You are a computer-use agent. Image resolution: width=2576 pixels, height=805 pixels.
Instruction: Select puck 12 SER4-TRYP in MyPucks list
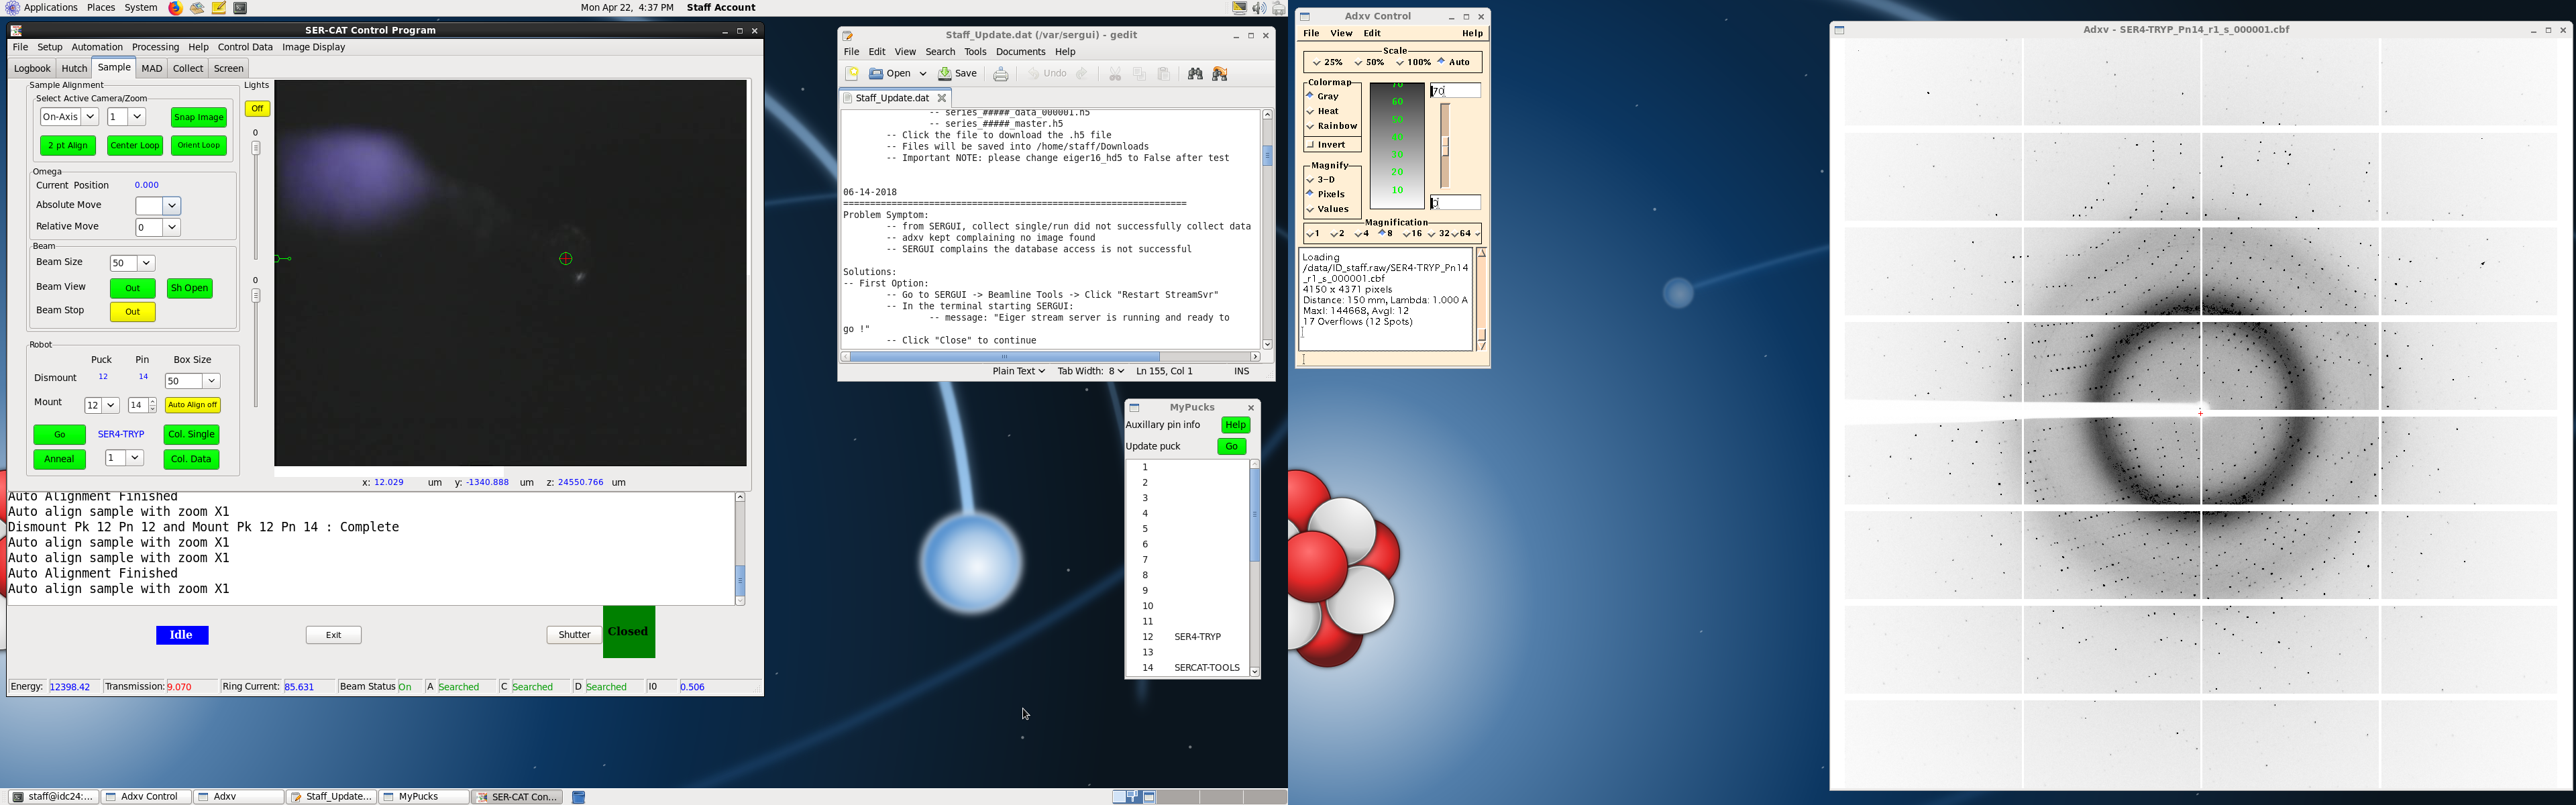[1196, 637]
